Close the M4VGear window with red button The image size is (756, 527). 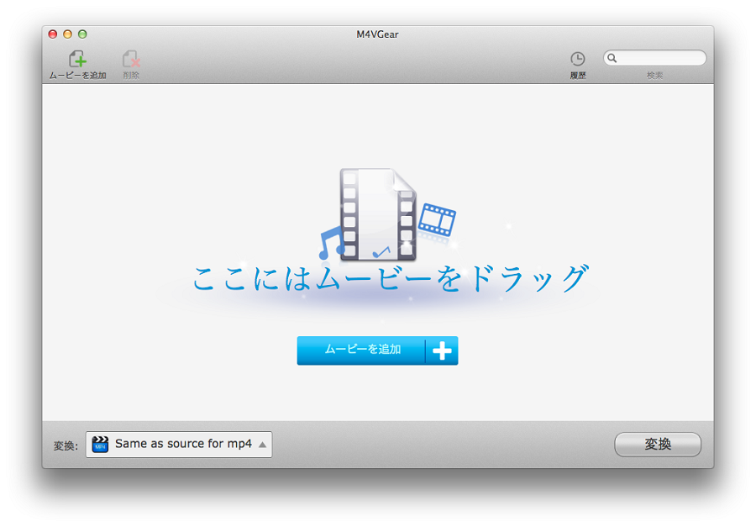[52, 34]
